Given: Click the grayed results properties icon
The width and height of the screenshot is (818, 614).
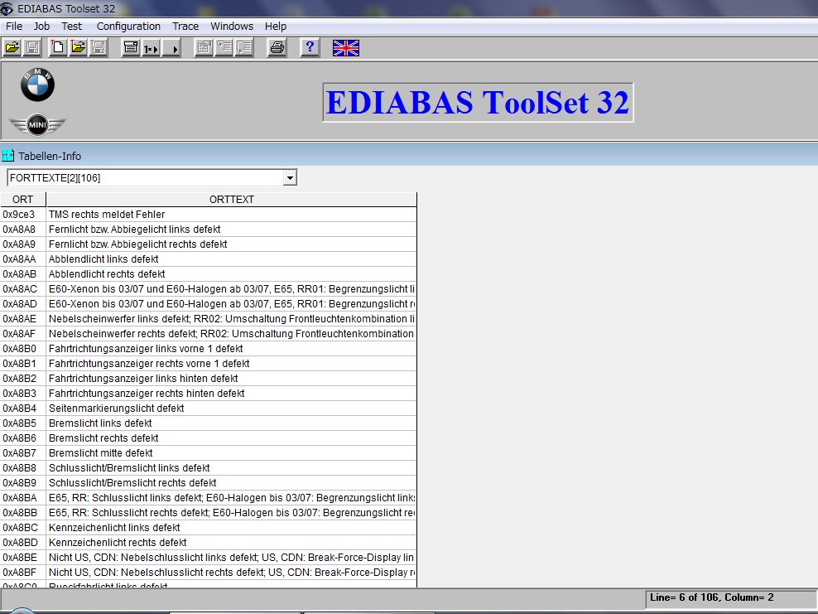Looking at the screenshot, I should pos(204,48).
